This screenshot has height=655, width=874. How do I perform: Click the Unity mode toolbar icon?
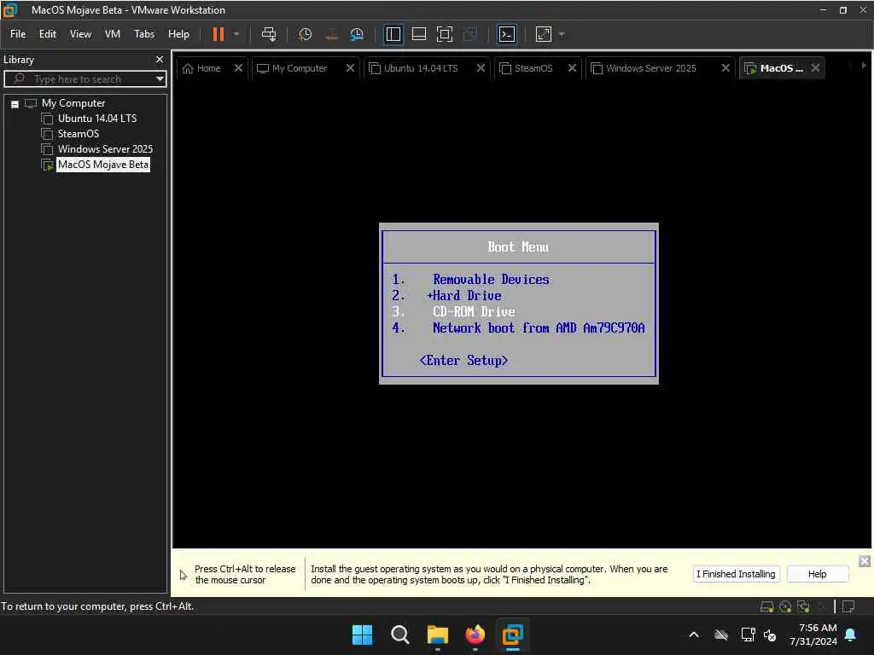coord(470,34)
